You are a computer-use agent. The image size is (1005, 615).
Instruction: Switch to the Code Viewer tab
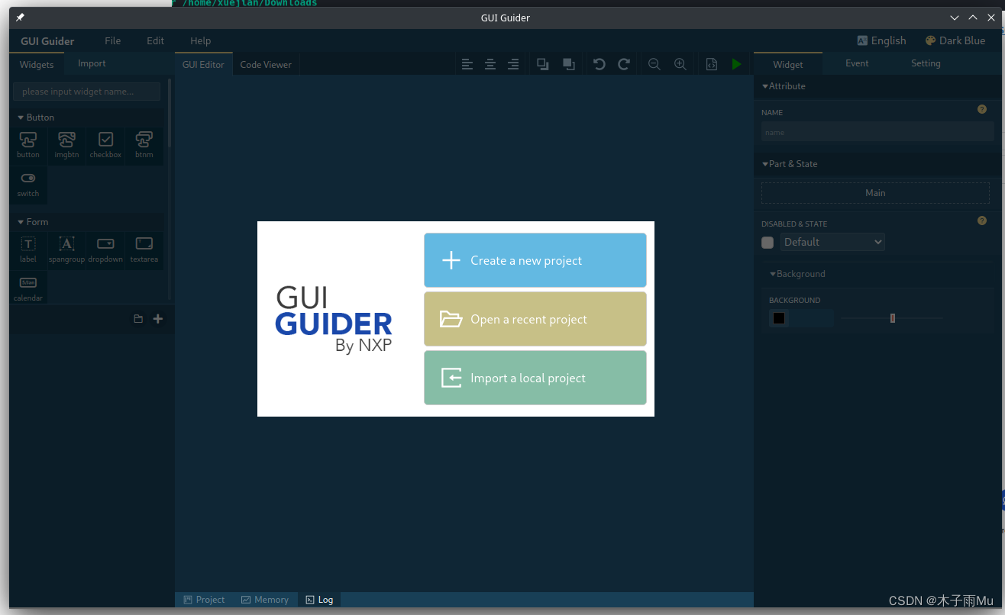[266, 65]
